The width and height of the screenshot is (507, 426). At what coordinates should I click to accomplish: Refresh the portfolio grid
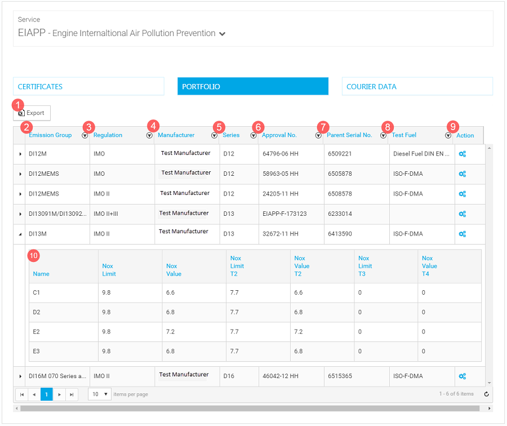pyautogui.click(x=486, y=394)
